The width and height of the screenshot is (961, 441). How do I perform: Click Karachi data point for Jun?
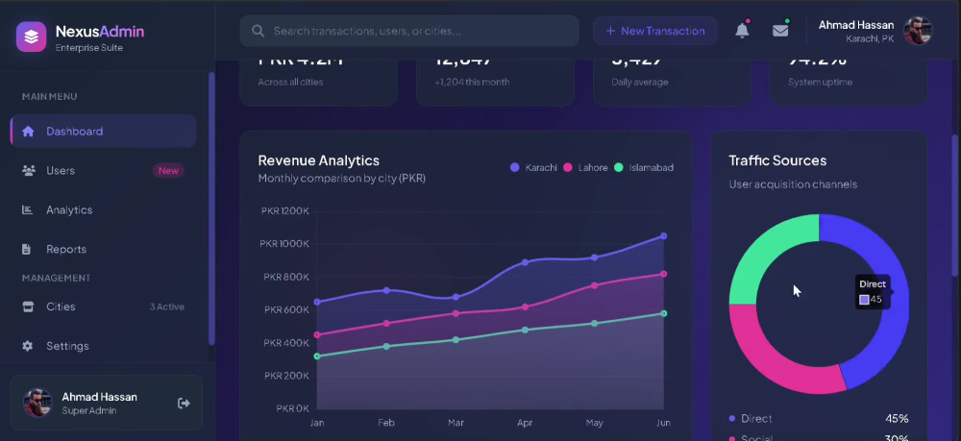pos(664,235)
